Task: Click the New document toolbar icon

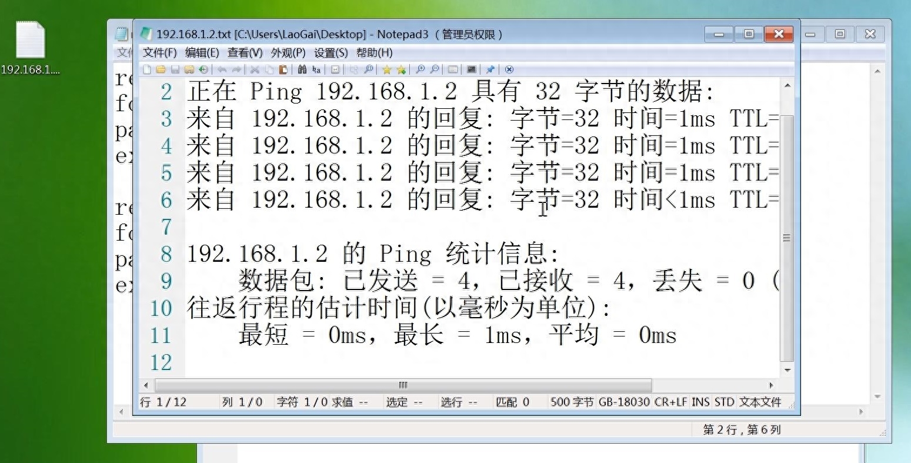Action: [x=147, y=69]
